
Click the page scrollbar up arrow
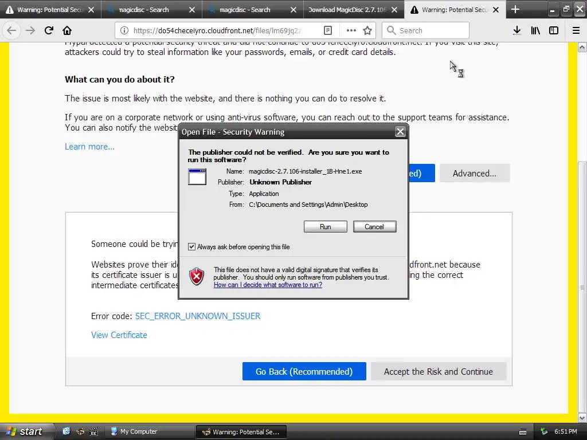[x=582, y=47]
